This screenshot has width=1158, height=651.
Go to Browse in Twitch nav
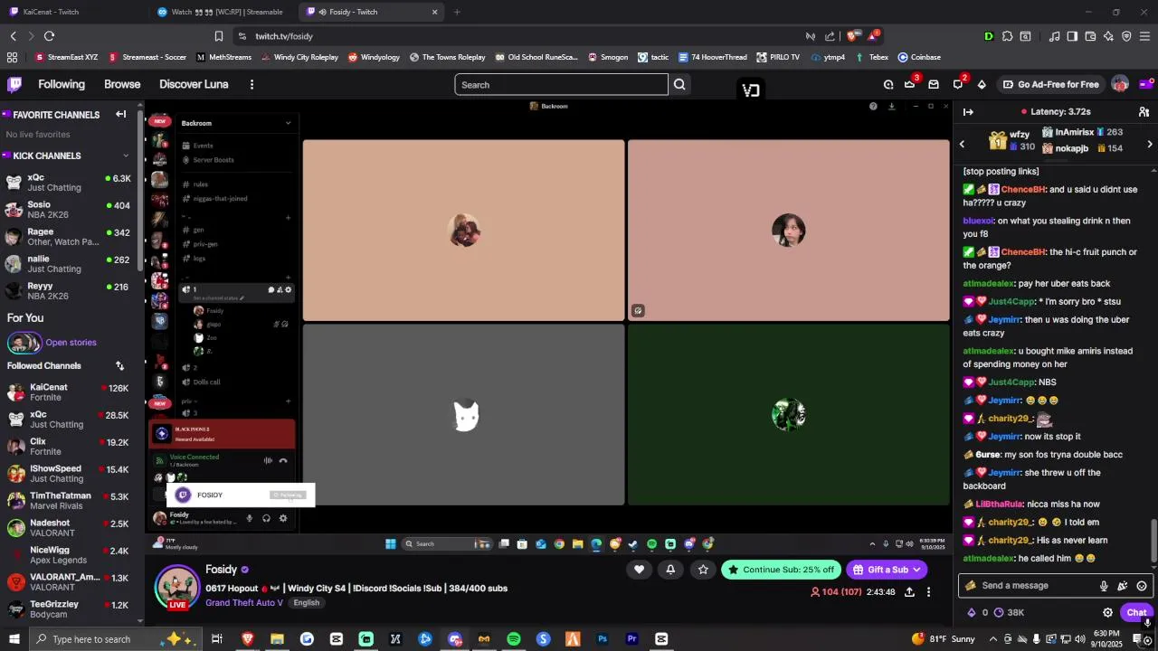coord(122,84)
